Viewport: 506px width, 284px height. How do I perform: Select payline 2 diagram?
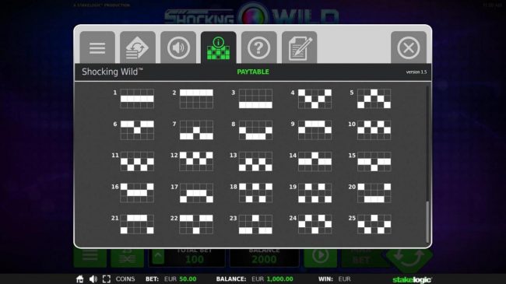click(x=196, y=99)
